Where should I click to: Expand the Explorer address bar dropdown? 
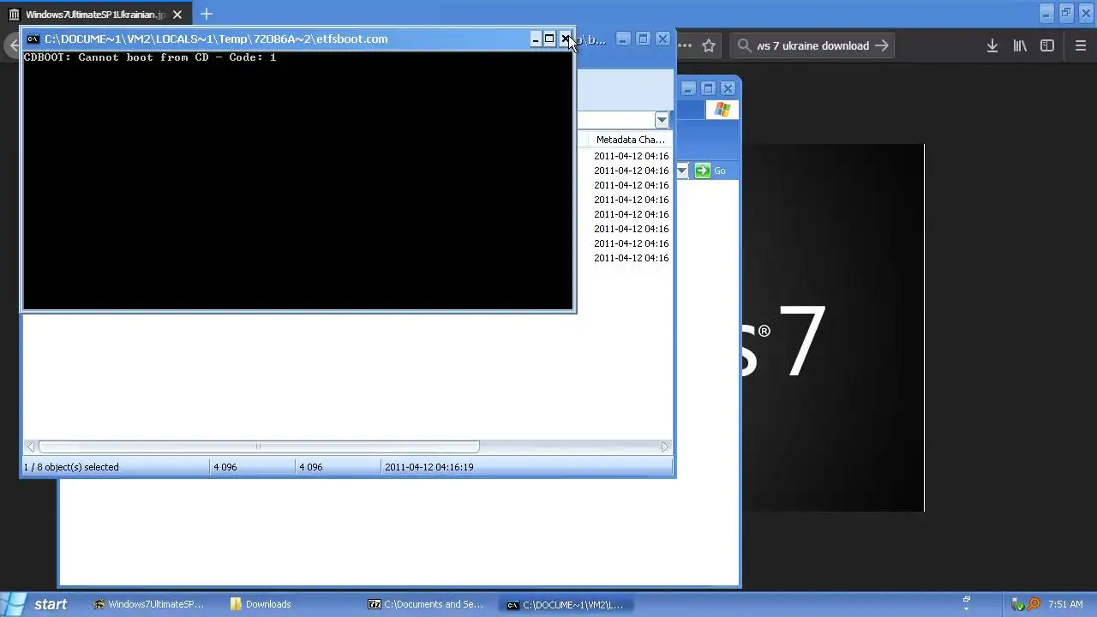point(682,171)
